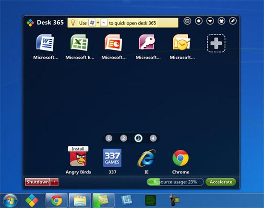Click the green notes taskbar icon
Image resolution: width=264 pixels, height=208 pixels.
click(104, 201)
